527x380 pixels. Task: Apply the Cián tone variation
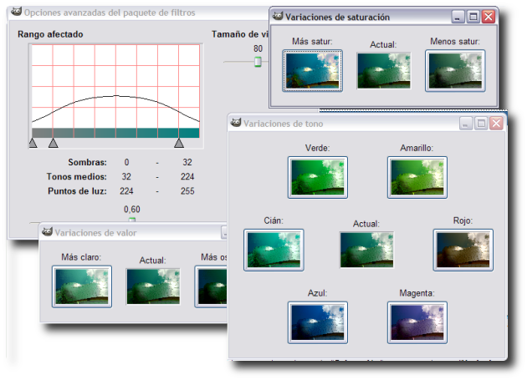click(273, 251)
